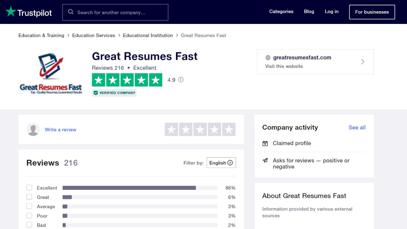Click the user avatar beside Write a review
This screenshot has width=407, height=229.
33,129
